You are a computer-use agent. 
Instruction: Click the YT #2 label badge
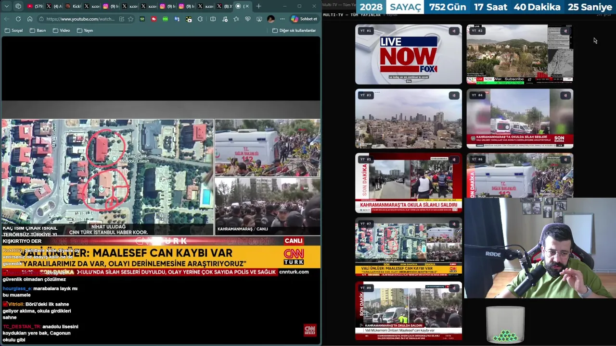(x=477, y=31)
